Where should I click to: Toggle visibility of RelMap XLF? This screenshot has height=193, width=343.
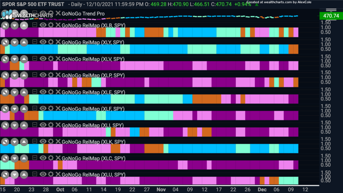(x=43, y=108)
